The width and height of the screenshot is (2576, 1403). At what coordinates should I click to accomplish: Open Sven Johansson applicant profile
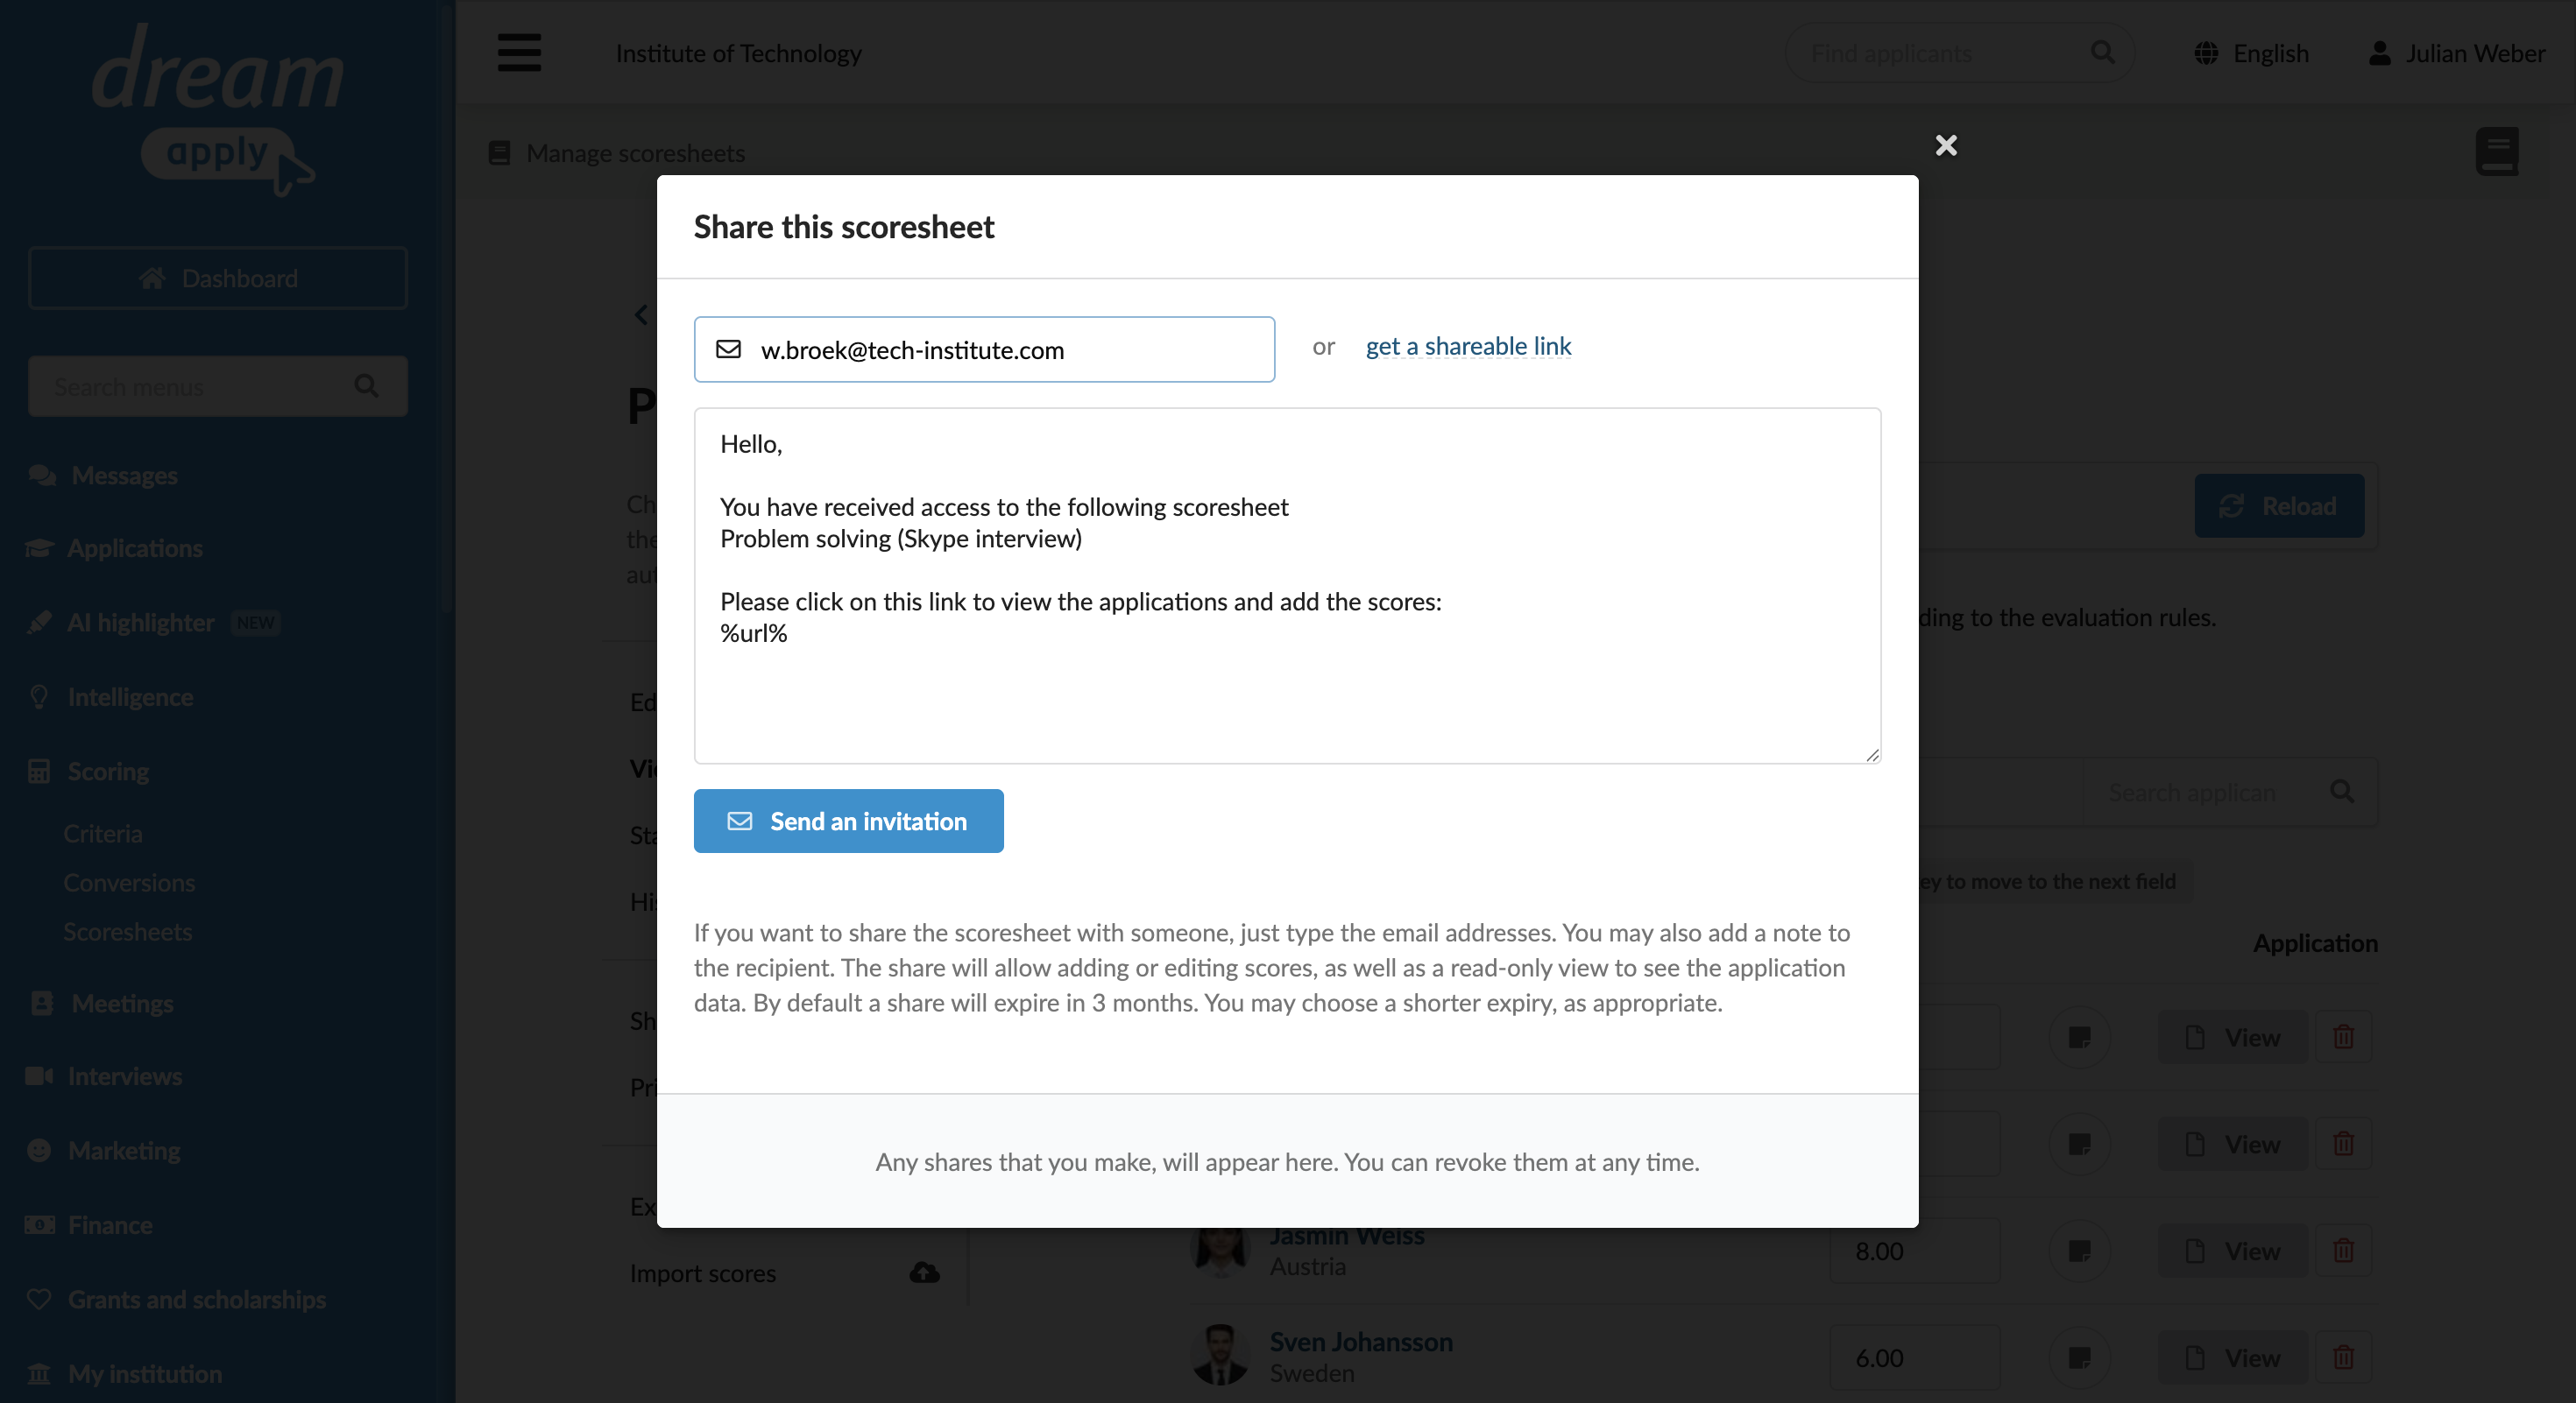tap(1361, 1342)
